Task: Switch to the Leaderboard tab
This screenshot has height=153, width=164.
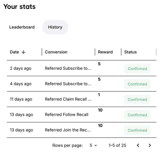Action: (x=22, y=27)
